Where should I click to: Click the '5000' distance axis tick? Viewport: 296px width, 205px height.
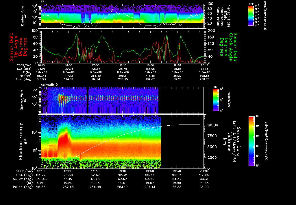click(x=212, y=147)
